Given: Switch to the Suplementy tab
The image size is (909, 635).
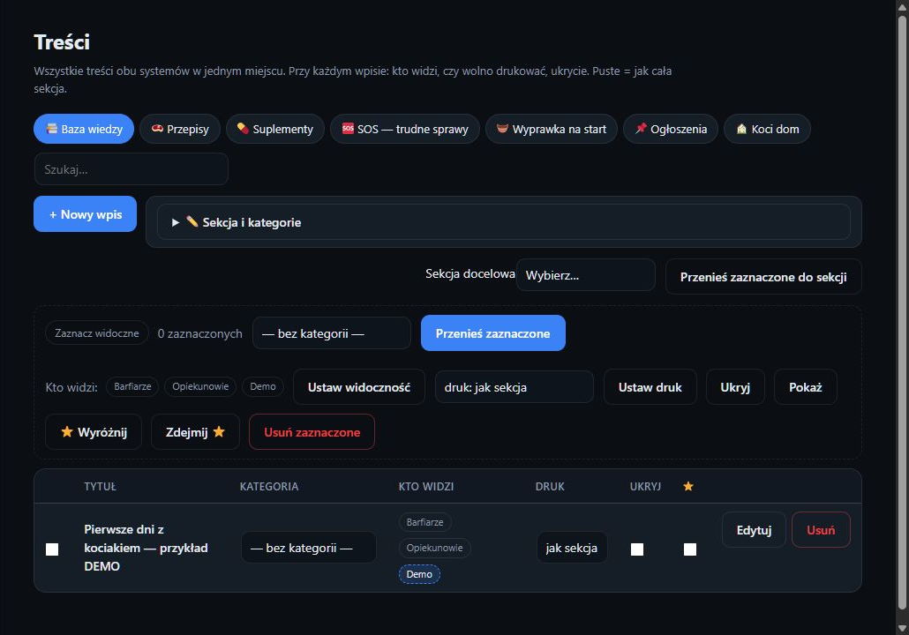Looking at the screenshot, I should coord(275,129).
